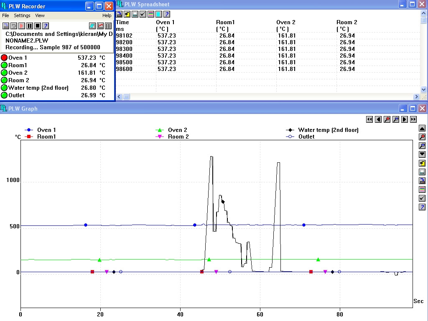Image resolution: width=428 pixels, height=321 pixels.
Task: Open the View menu in PLW Recorder
Action: click(x=40, y=15)
